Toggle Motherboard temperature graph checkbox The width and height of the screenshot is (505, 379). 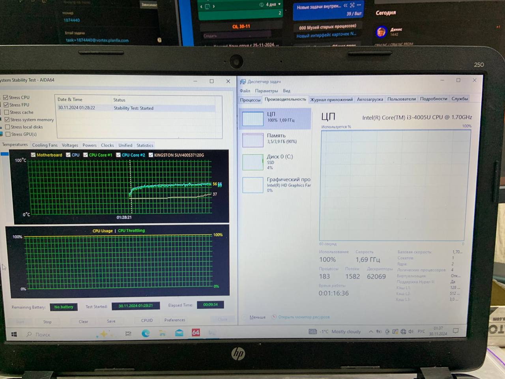(x=33, y=155)
